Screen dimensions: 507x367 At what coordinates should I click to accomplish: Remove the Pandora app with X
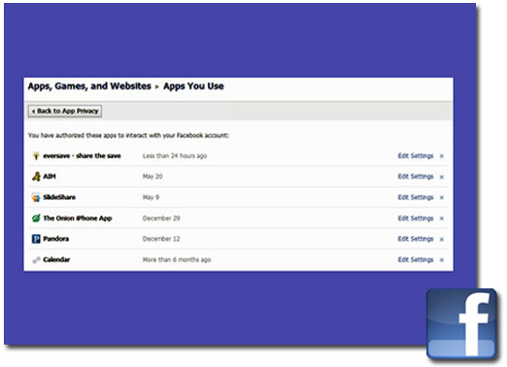(x=442, y=239)
